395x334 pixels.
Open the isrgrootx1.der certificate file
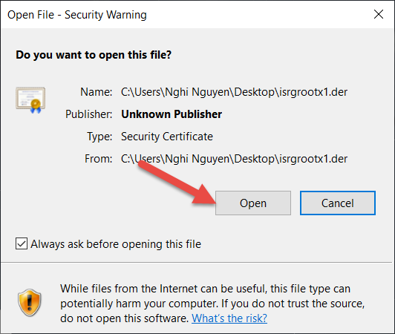point(253,203)
